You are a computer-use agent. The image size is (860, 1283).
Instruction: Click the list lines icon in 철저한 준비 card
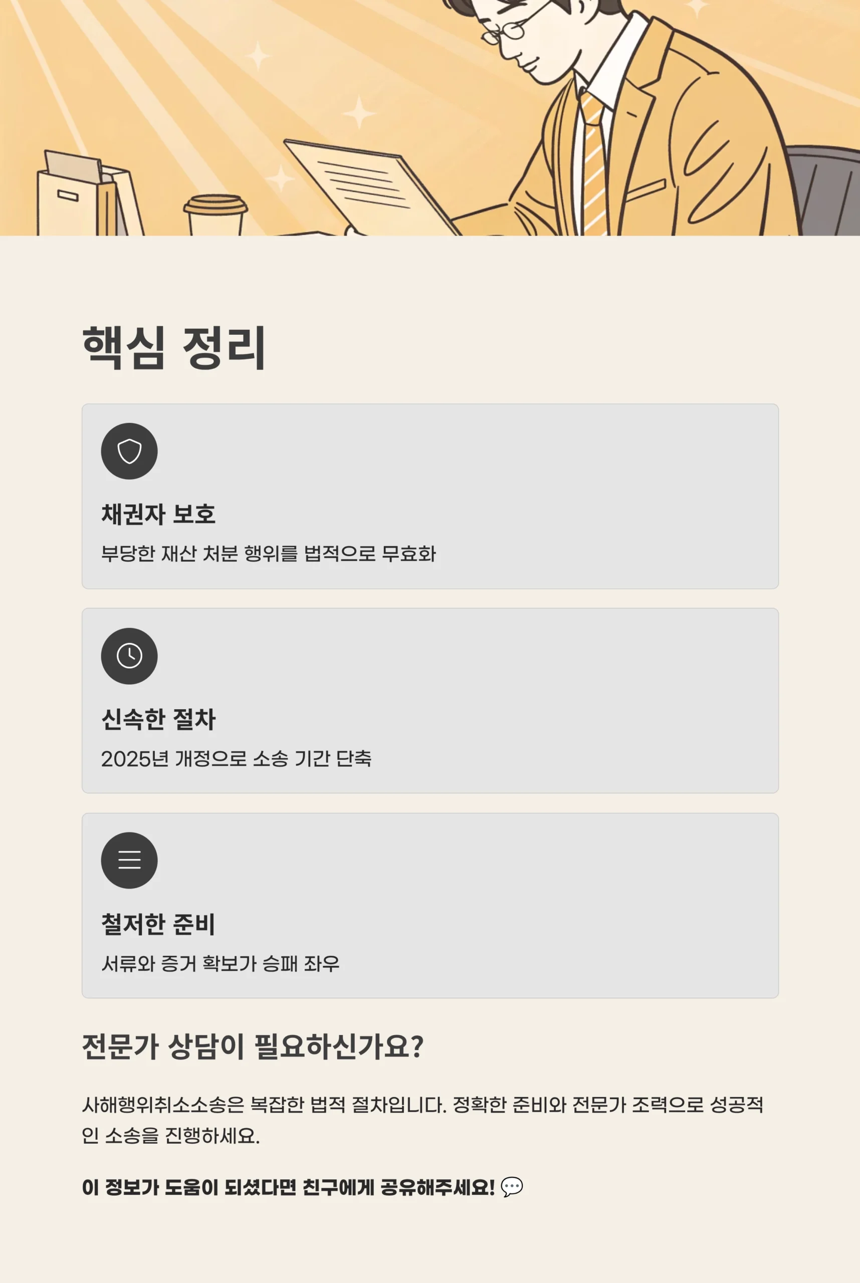[129, 860]
